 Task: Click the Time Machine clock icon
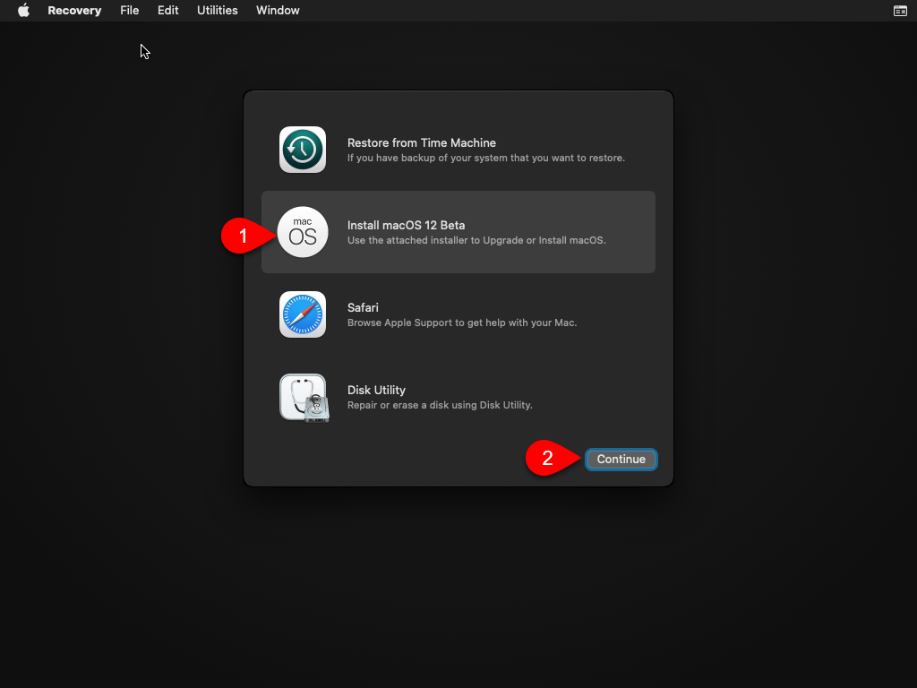[303, 150]
